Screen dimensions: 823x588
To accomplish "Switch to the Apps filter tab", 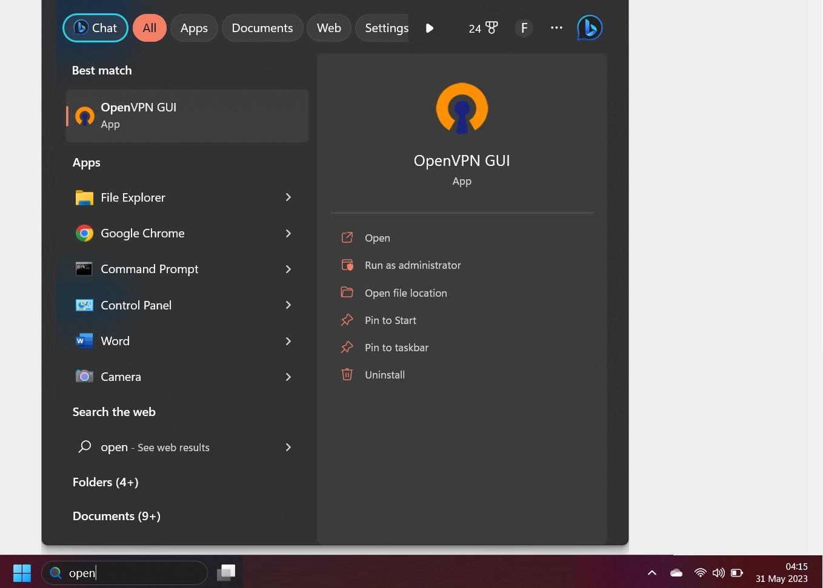I will point(194,28).
